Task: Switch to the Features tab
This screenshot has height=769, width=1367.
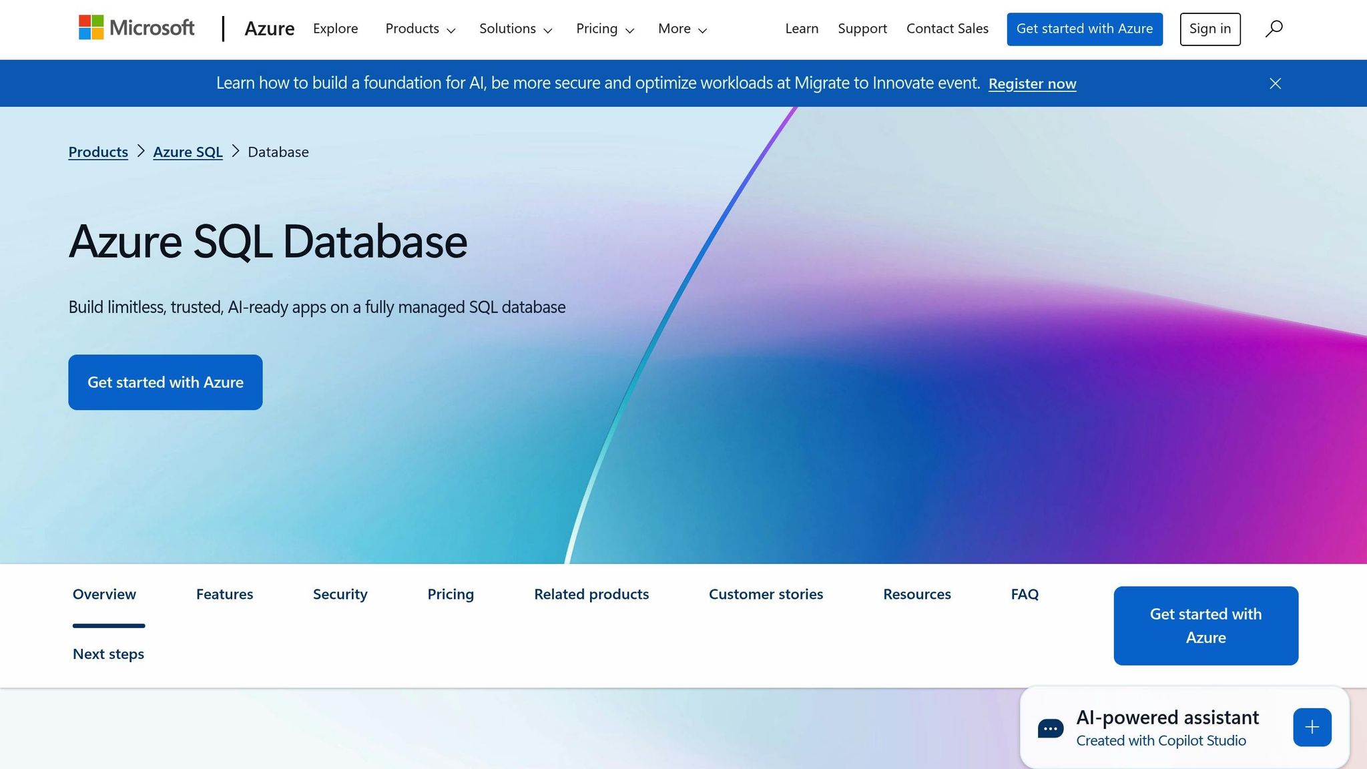Action: coord(224,594)
